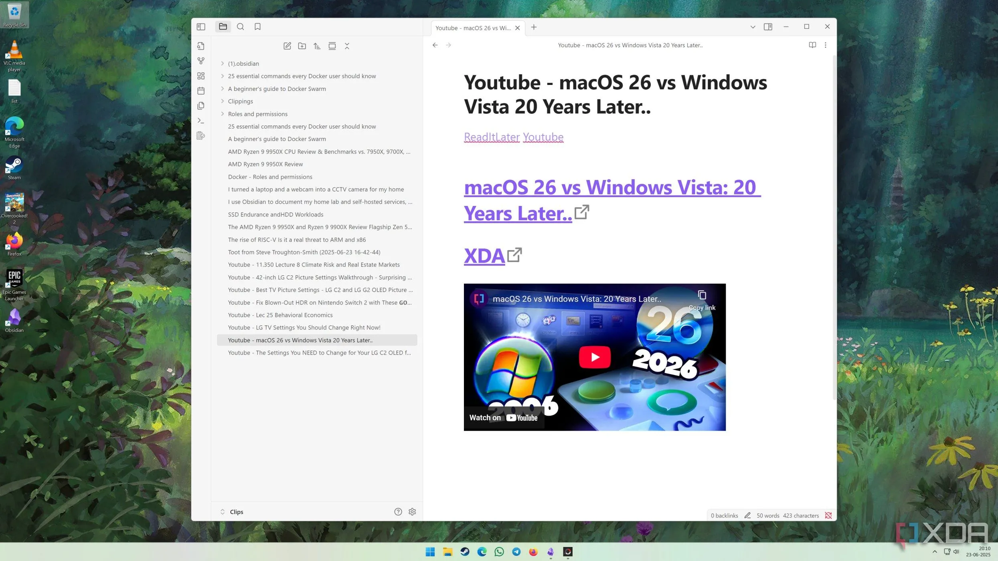Click Watch on YouTube button
This screenshot has width=998, height=561.
click(504, 418)
